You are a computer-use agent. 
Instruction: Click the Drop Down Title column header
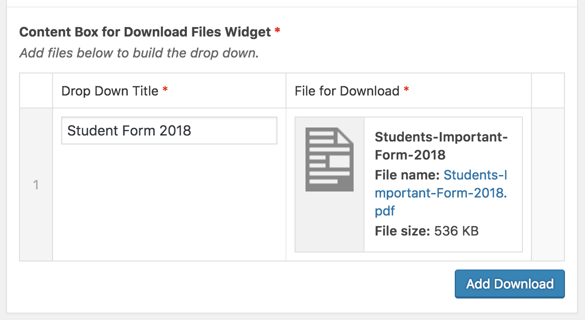click(110, 91)
